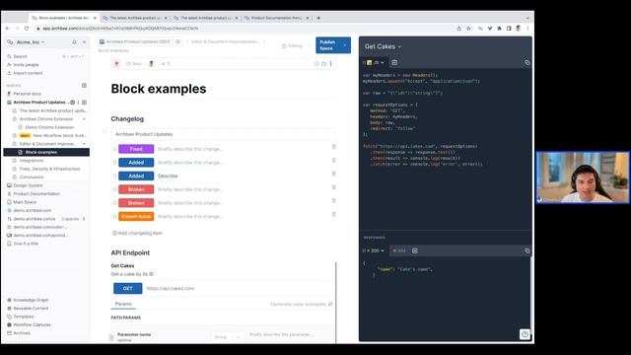Bookmark this page with star icon
The image size is (631, 355).
click(469, 29)
